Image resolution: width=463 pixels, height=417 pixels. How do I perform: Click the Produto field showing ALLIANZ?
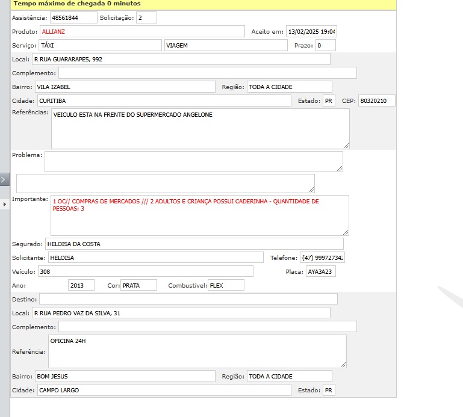point(142,31)
